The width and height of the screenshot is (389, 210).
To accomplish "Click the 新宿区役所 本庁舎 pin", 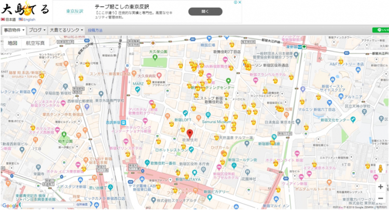I will pyautogui.click(x=204, y=170).
